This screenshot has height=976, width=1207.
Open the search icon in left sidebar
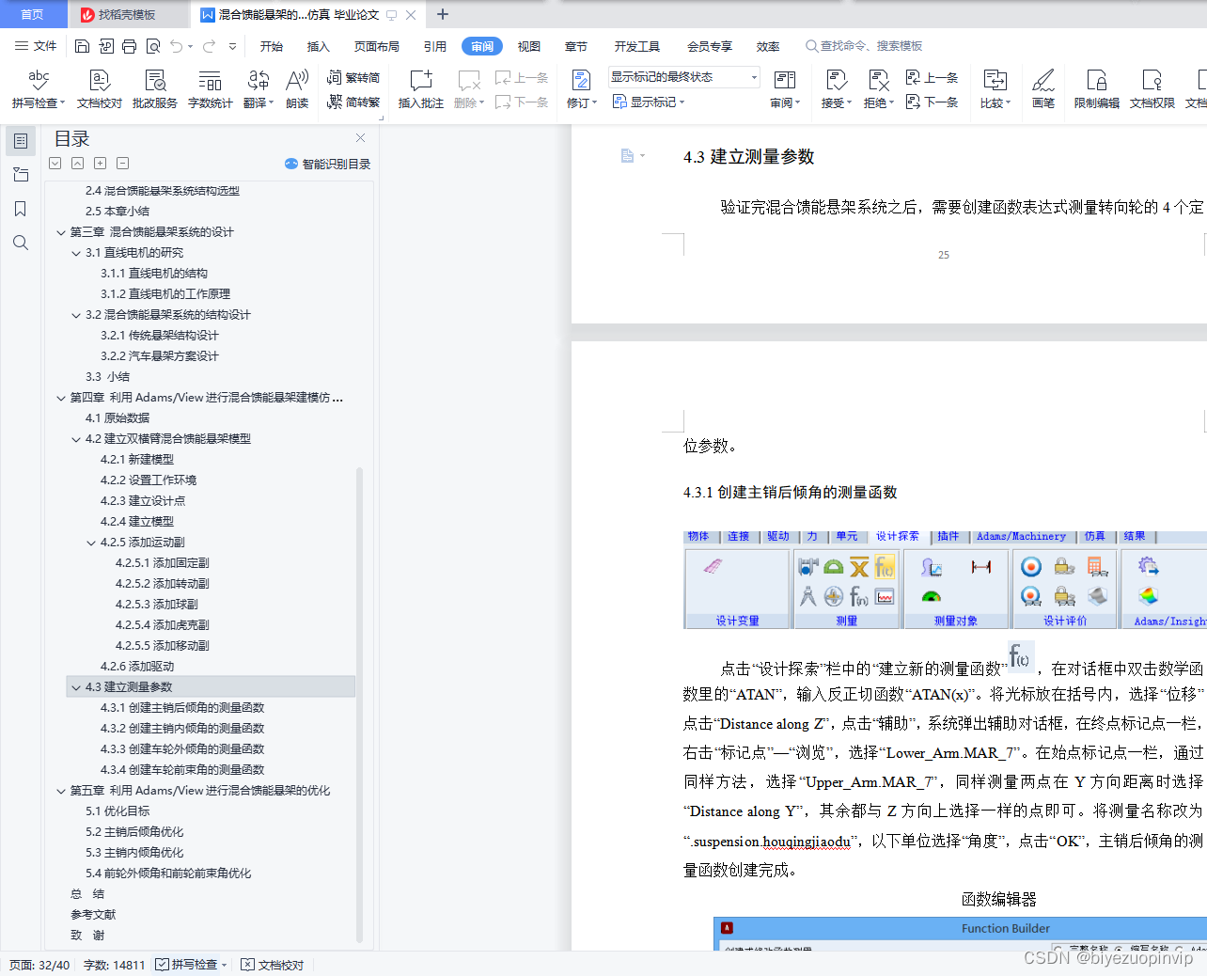(21, 243)
